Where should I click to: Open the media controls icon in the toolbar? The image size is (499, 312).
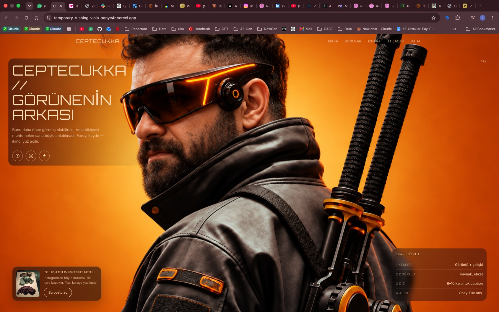(472, 18)
